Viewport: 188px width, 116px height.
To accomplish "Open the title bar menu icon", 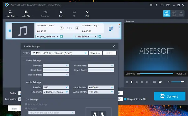I will coord(168,5).
